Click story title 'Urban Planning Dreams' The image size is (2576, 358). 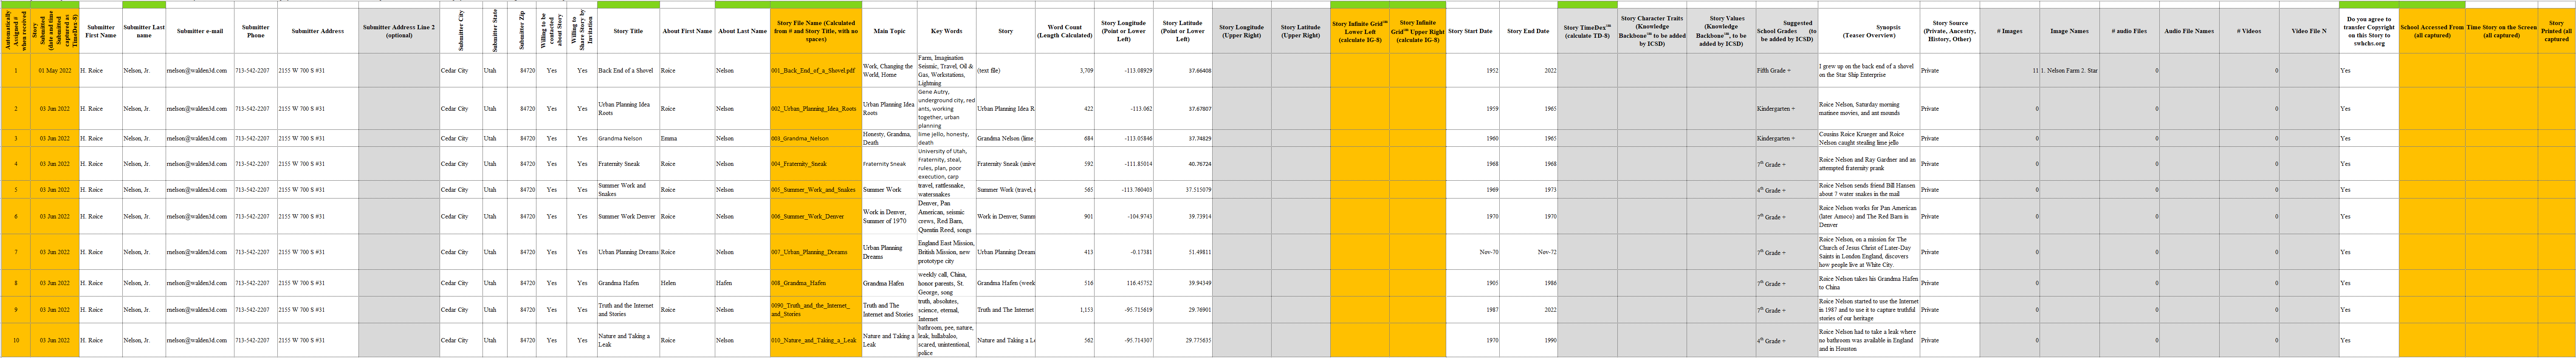(628, 252)
